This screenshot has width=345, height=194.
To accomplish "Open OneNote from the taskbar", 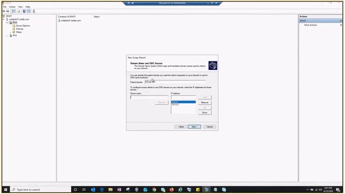I will click(119, 190).
